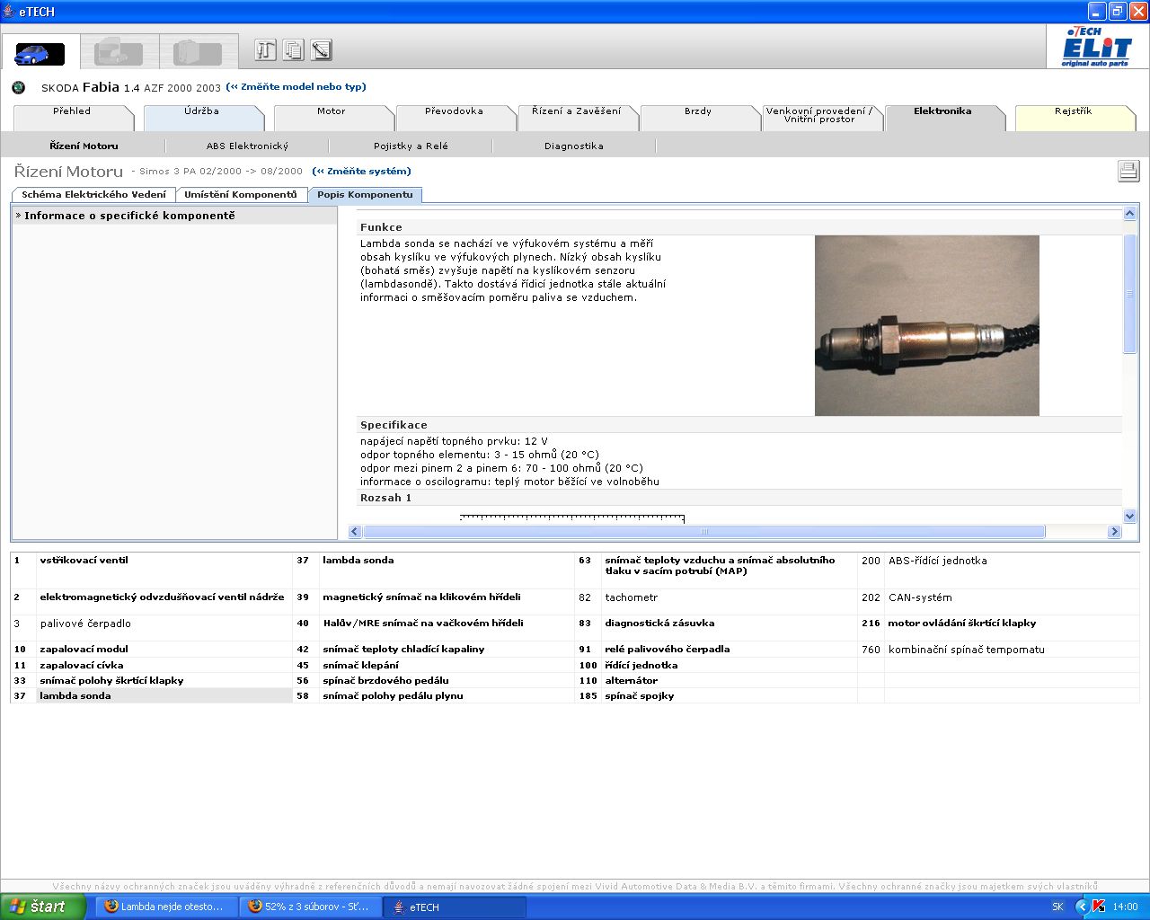
Task: Click the vertical scrollbar thumb
Action: [x=1130, y=294]
